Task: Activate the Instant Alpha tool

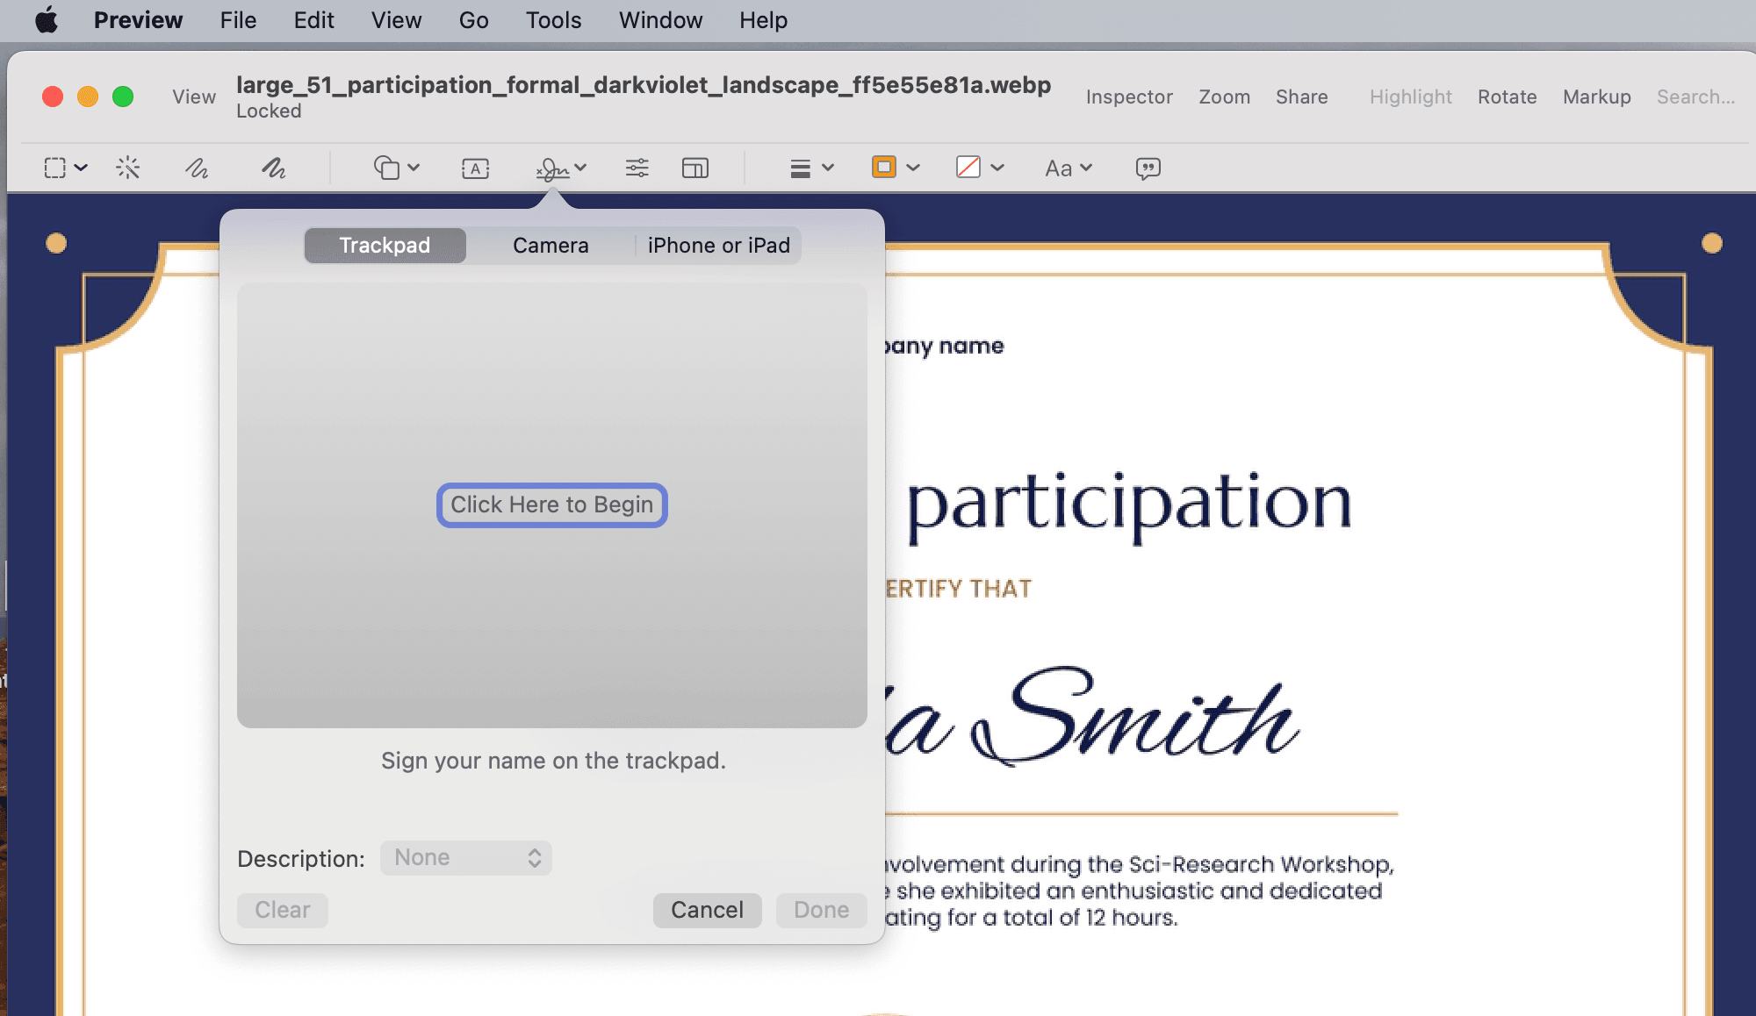Action: point(128,168)
